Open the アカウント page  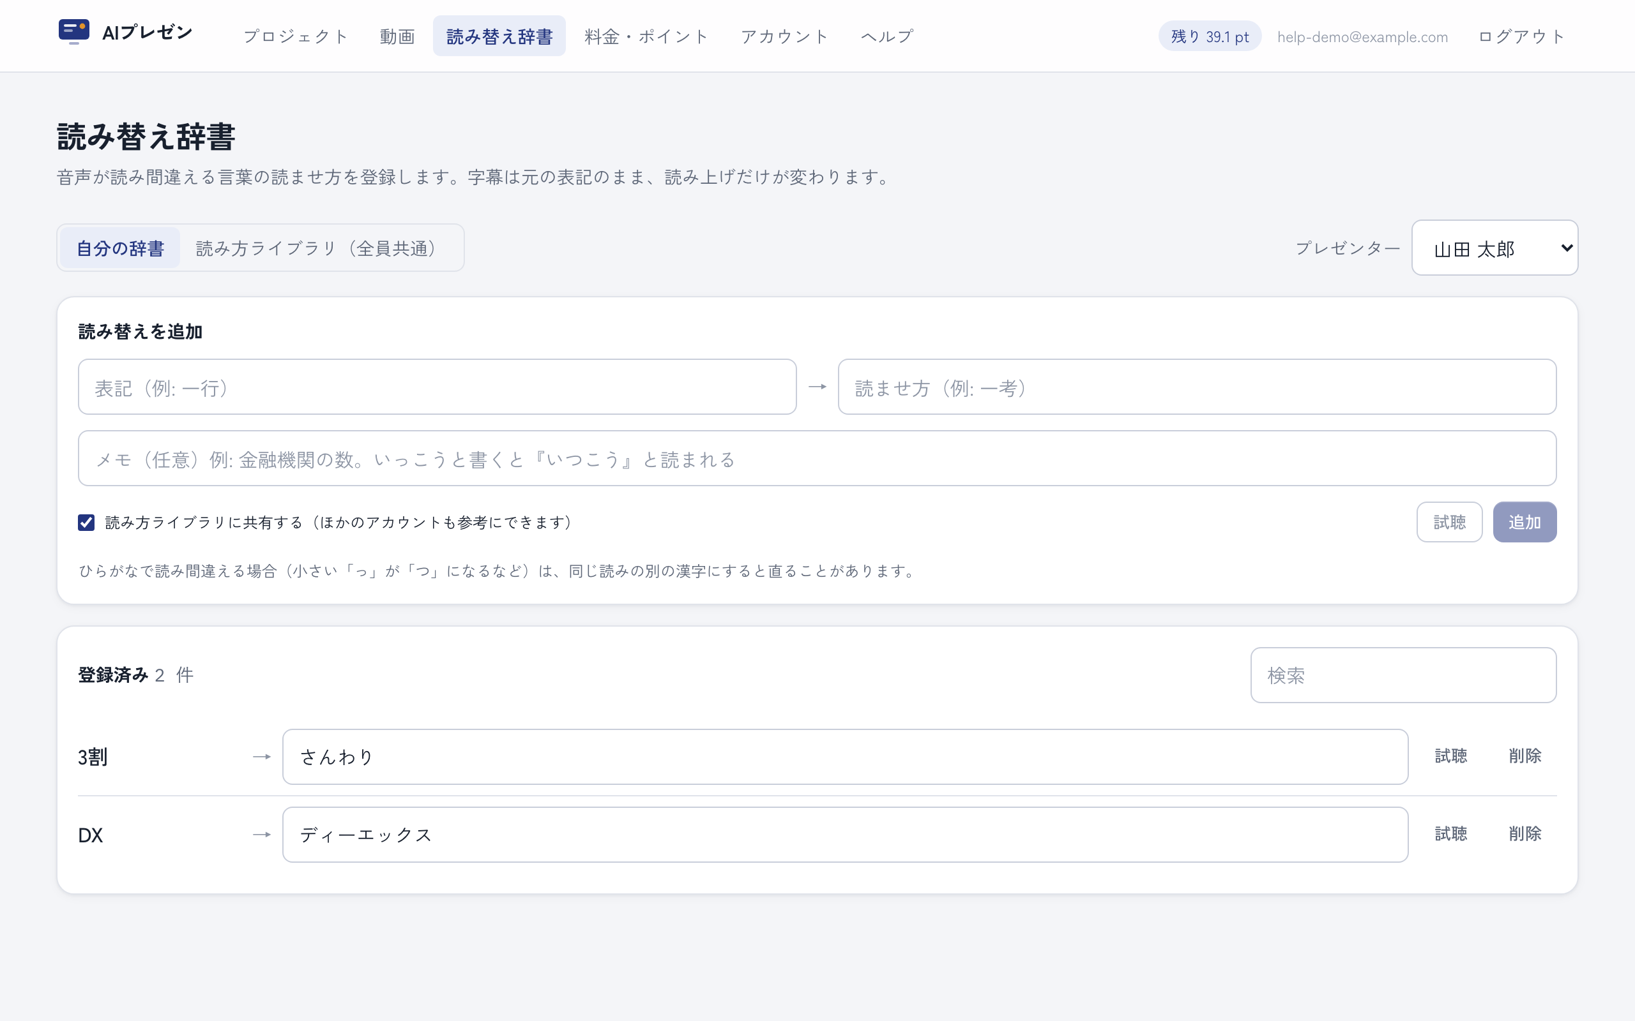[784, 36]
